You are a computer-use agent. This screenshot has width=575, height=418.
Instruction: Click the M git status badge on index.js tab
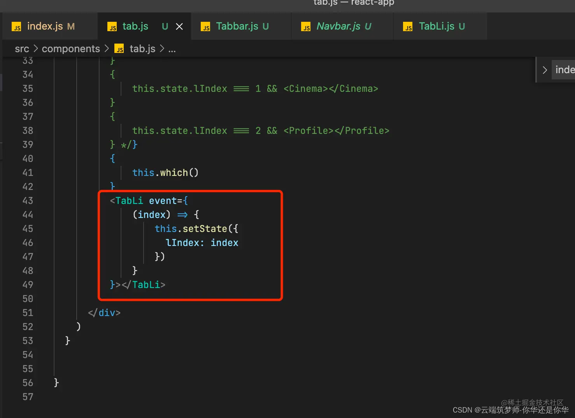coord(71,26)
